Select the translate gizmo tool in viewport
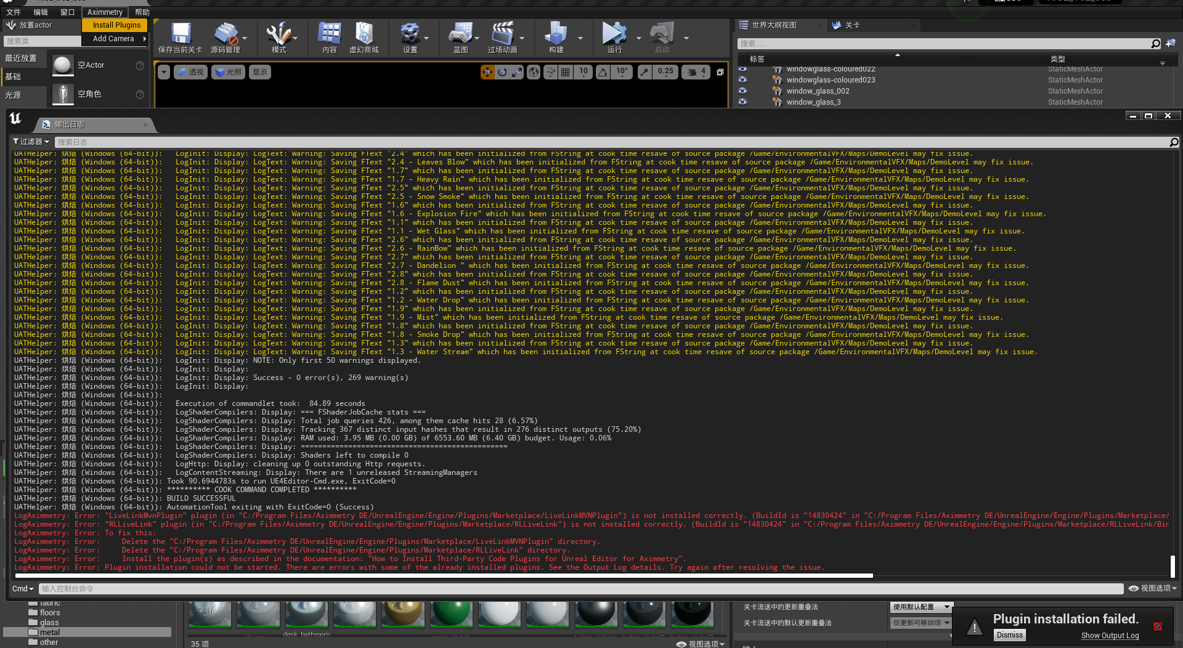The height and width of the screenshot is (648, 1183). [x=487, y=72]
